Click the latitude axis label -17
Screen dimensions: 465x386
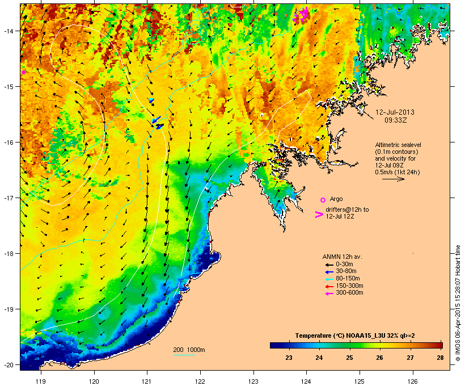tap(8, 198)
